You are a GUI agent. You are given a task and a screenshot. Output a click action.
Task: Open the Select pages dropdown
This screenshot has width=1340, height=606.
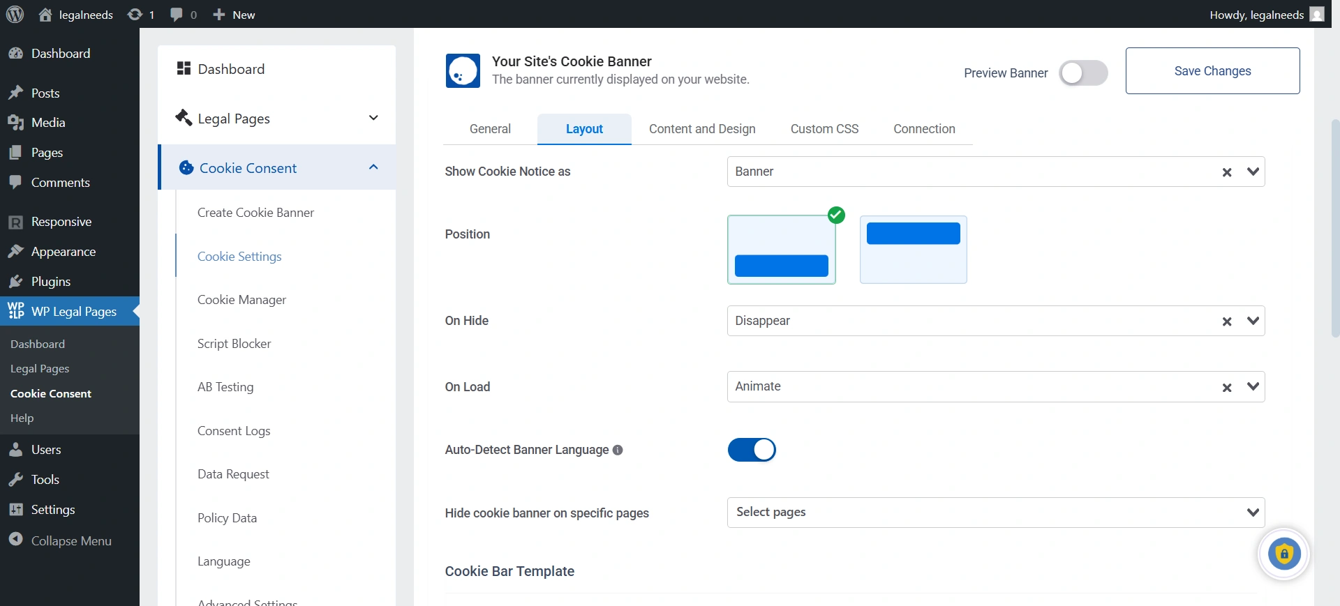[x=1253, y=513]
